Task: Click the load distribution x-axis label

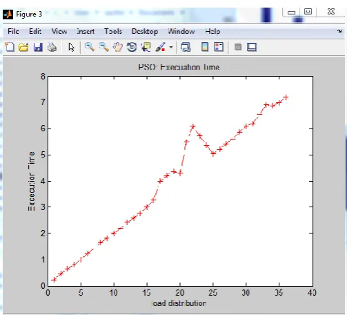Action: 179,303
